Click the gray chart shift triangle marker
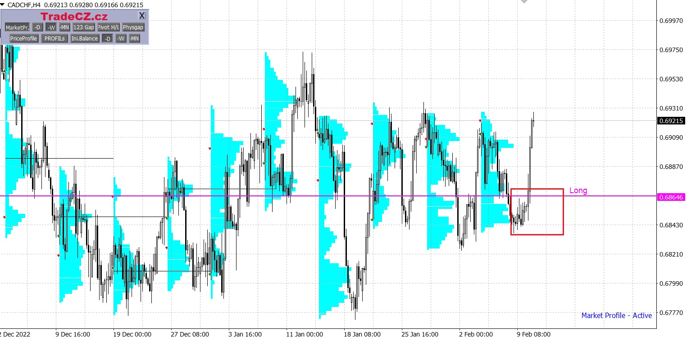The height and width of the screenshot is (341, 687). (524, 2)
